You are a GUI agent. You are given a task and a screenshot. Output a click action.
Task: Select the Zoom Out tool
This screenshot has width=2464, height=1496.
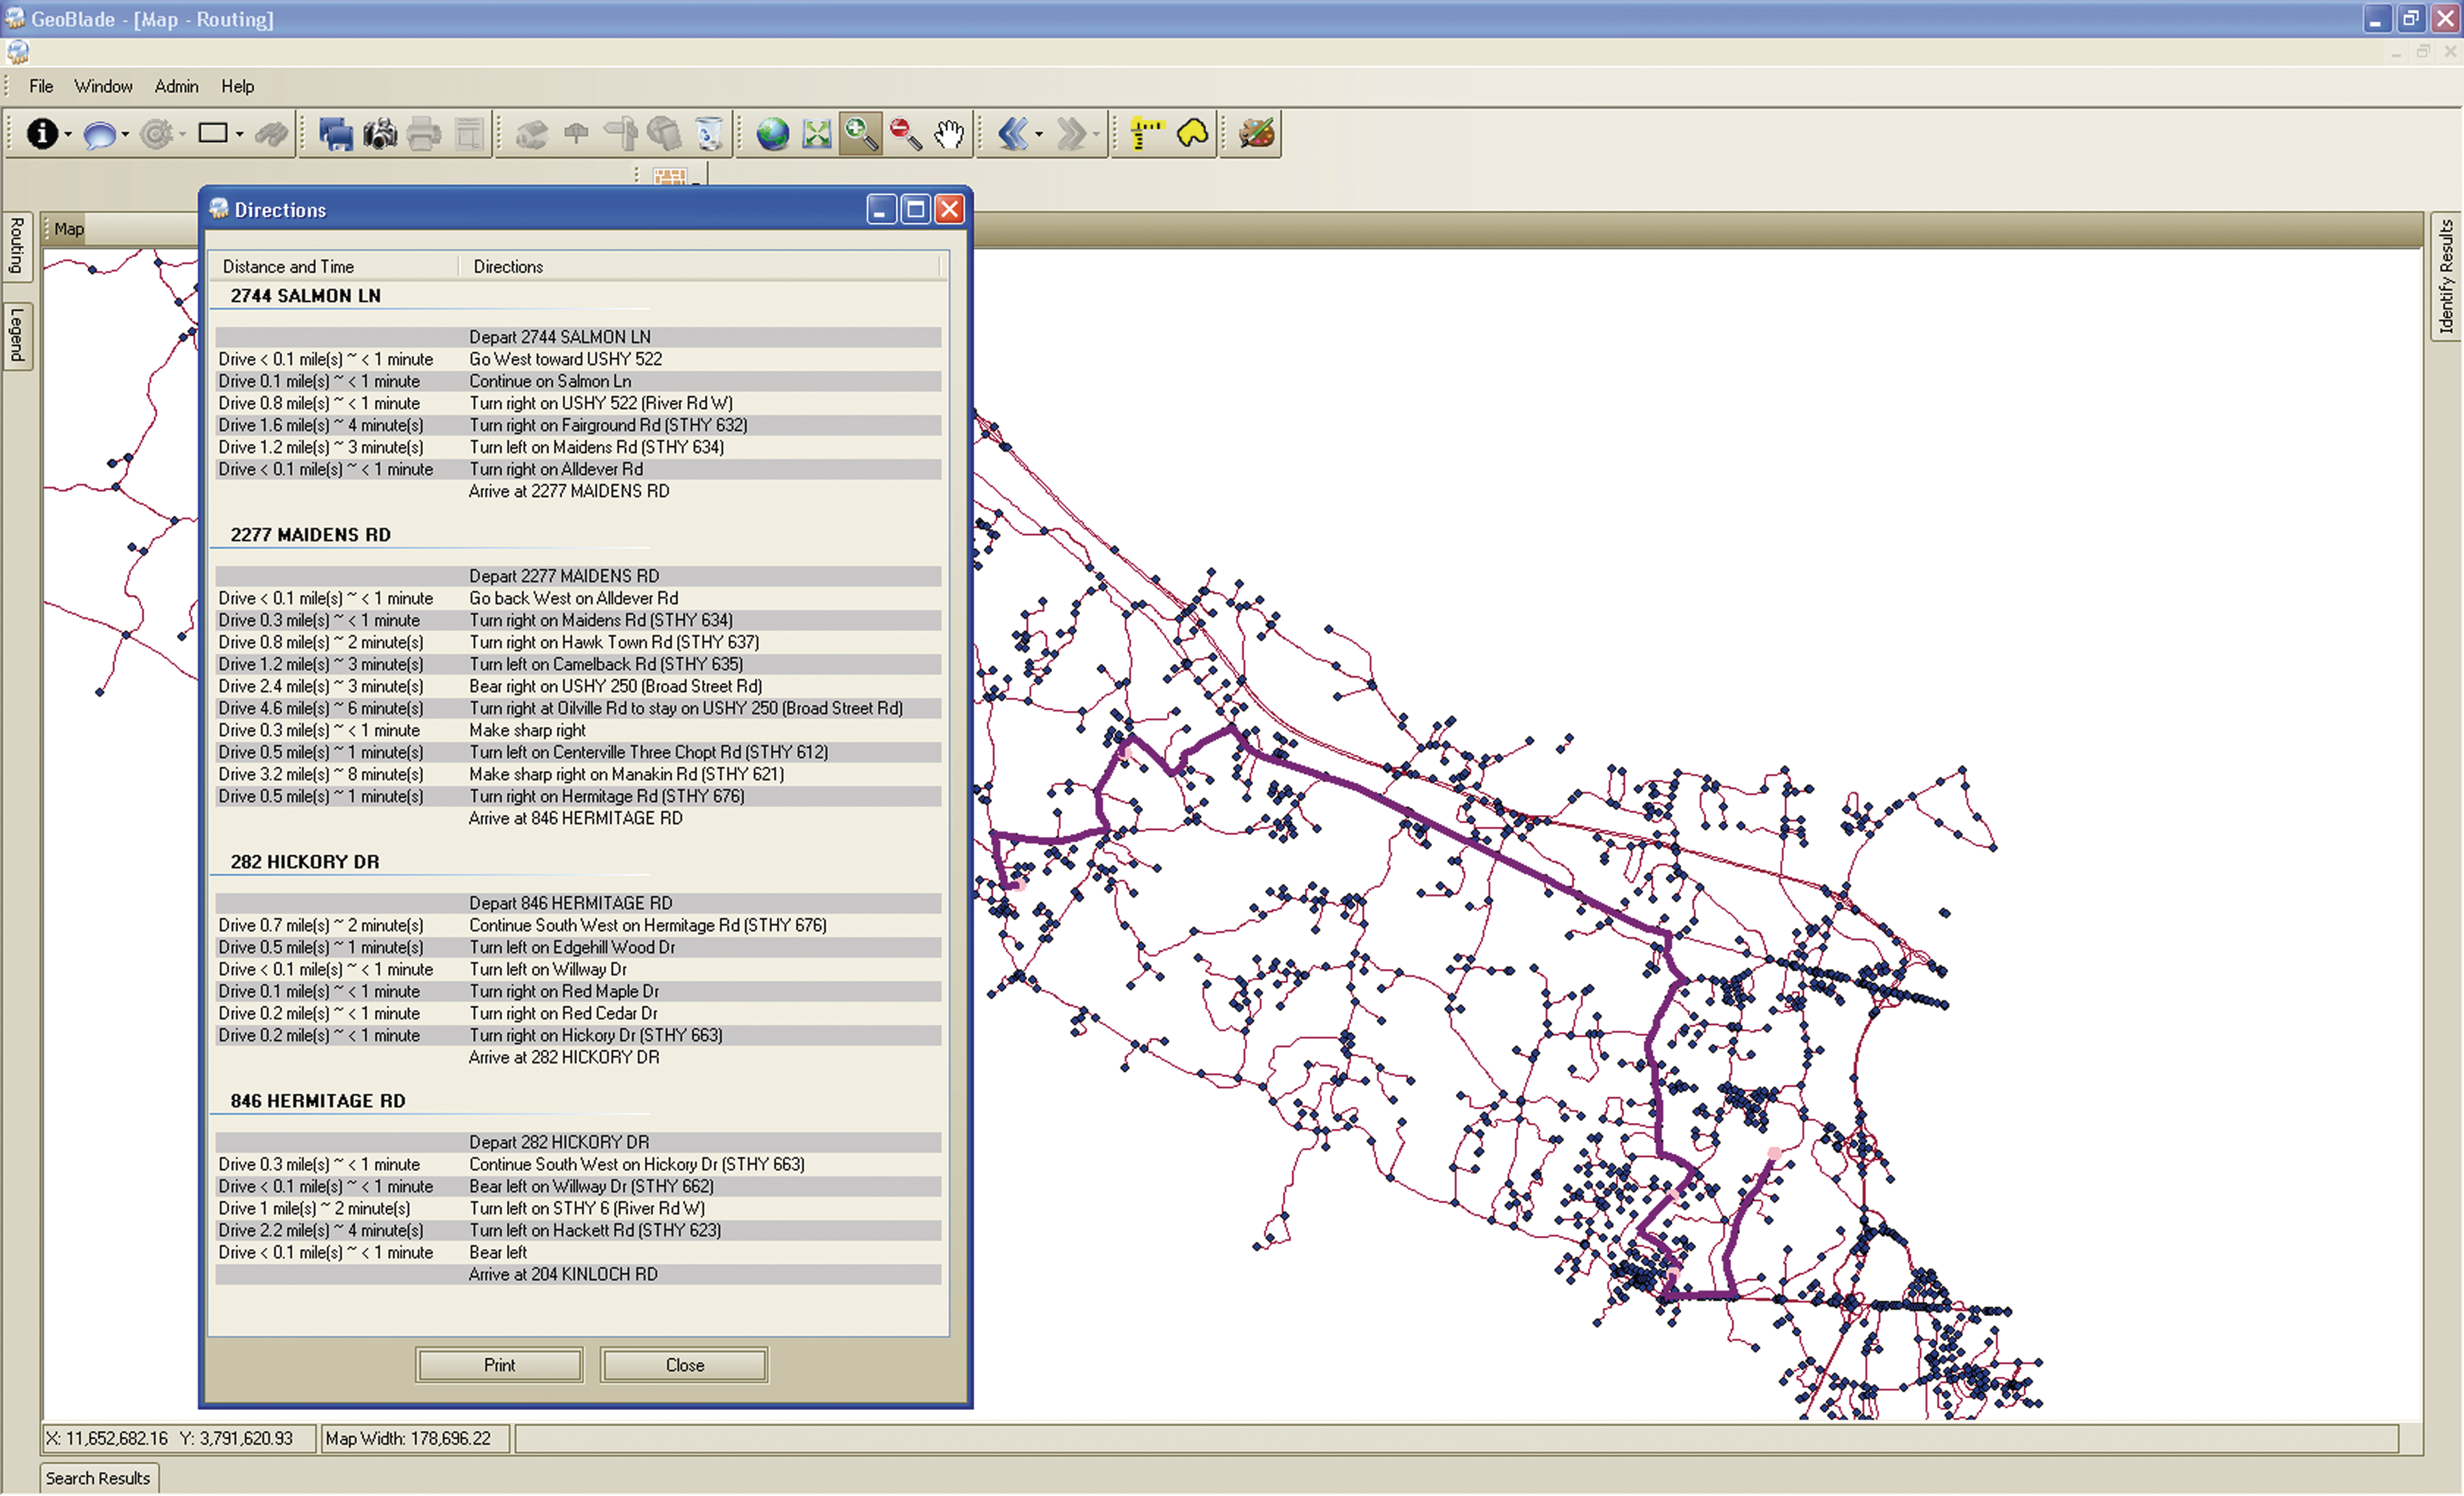pos(905,133)
